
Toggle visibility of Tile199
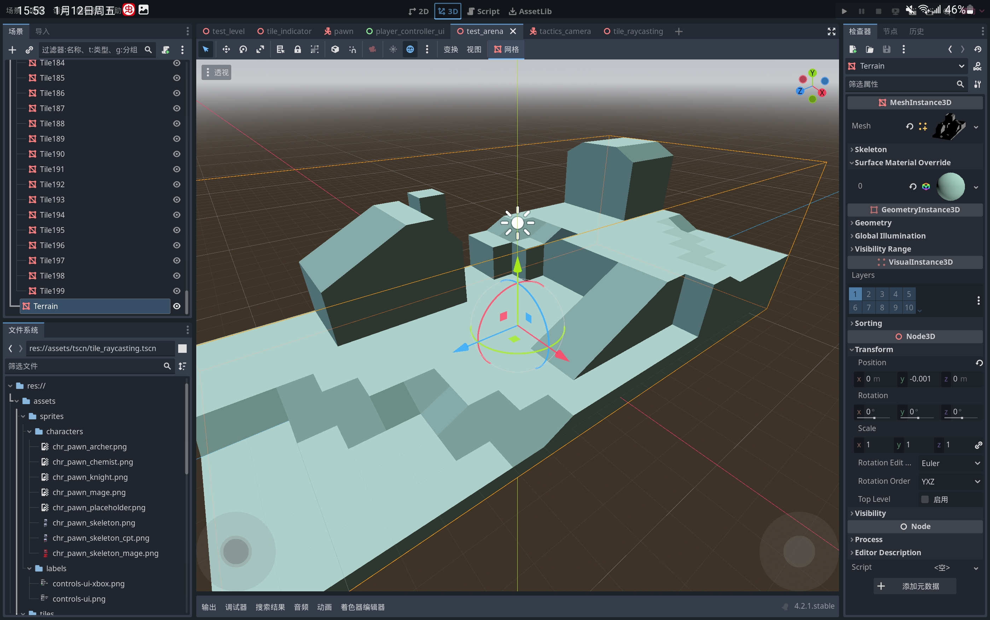(176, 291)
